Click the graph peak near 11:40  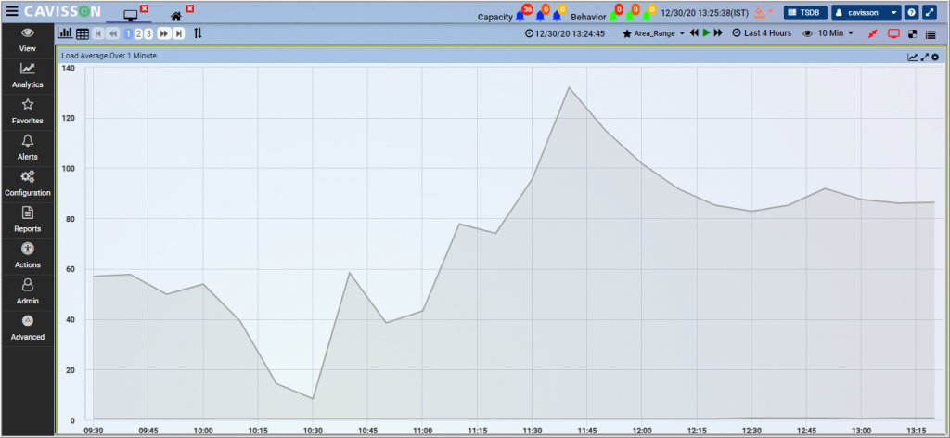point(569,87)
